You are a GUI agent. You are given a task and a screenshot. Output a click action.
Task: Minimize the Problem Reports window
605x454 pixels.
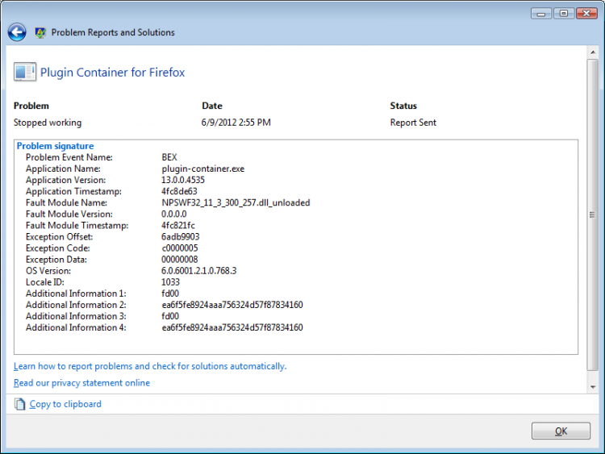(x=541, y=14)
